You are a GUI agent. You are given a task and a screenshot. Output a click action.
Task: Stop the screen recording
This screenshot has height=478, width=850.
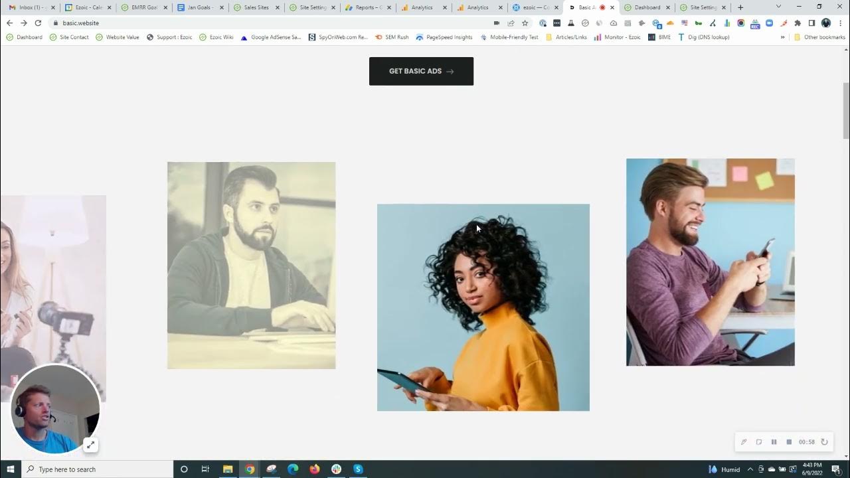[x=789, y=442]
